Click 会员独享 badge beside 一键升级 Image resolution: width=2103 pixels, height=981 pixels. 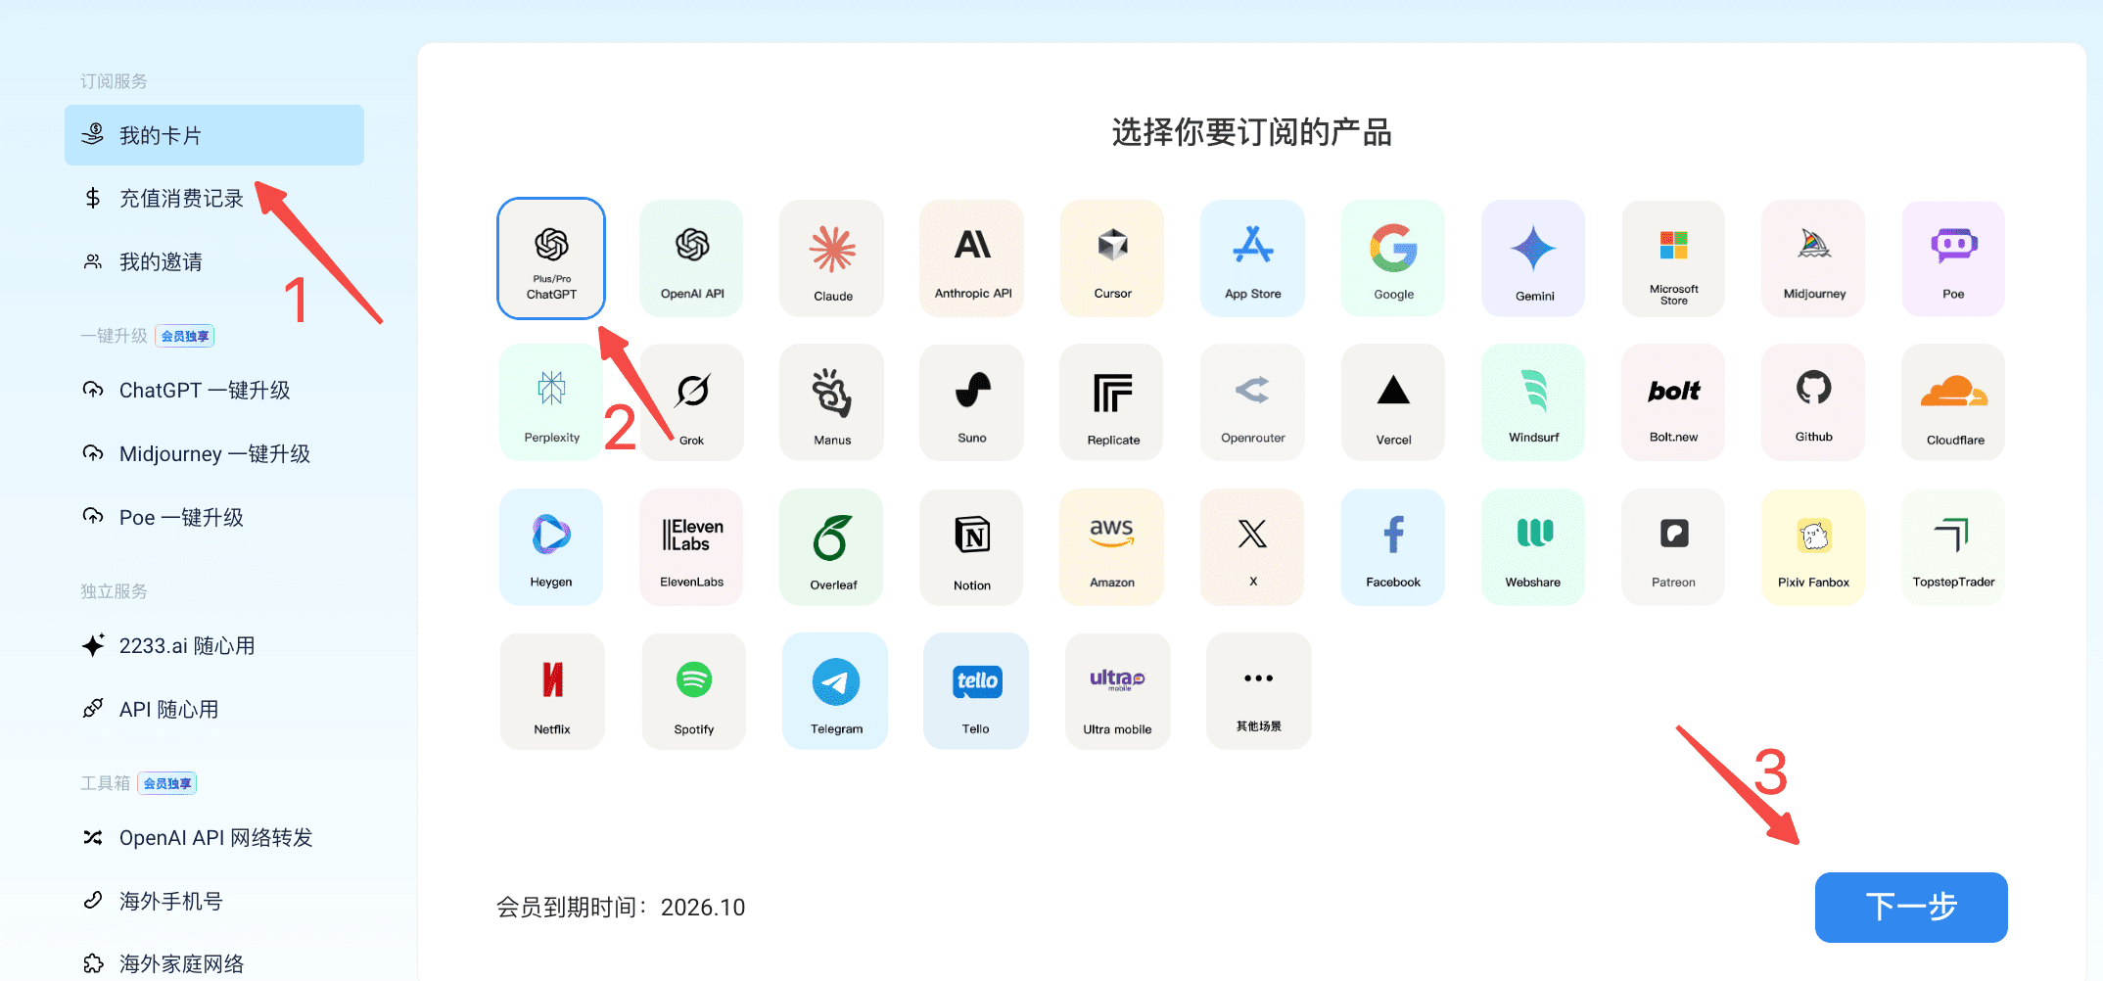(x=185, y=336)
